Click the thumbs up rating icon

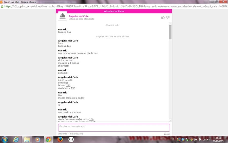[x=163, y=18]
